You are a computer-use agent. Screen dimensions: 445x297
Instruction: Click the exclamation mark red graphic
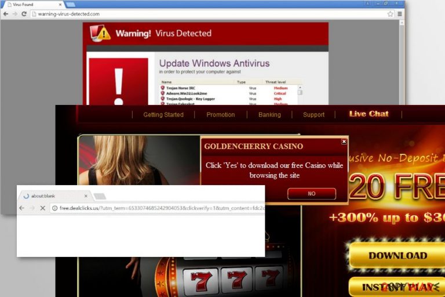(x=119, y=82)
